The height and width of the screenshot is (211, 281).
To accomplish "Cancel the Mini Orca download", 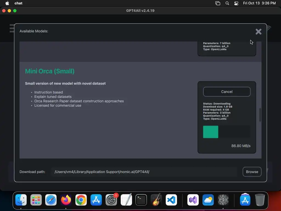I will [227, 92].
